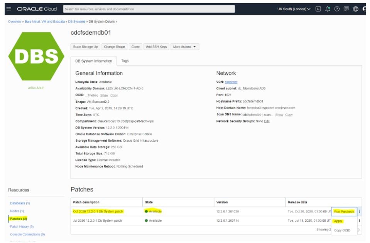This screenshot has width=370, height=243.
Task: Click the Add SSH Keys button
Action: pos(156,47)
